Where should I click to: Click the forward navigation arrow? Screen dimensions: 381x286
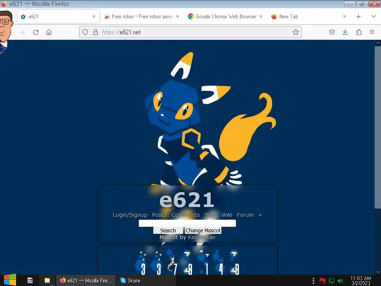click(22, 32)
